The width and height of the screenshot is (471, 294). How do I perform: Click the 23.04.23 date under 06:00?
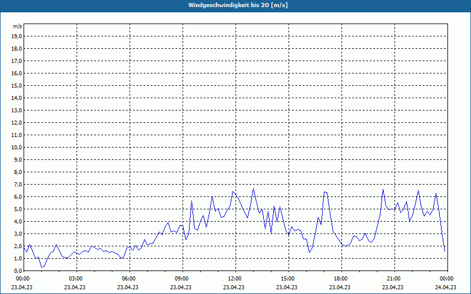(x=128, y=287)
